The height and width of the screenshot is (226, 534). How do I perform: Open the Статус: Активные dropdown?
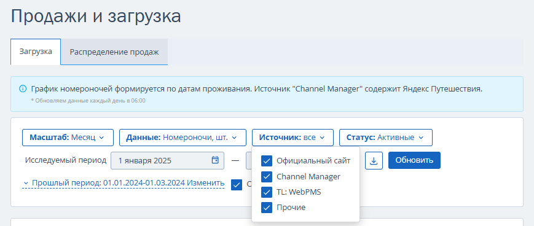386,138
